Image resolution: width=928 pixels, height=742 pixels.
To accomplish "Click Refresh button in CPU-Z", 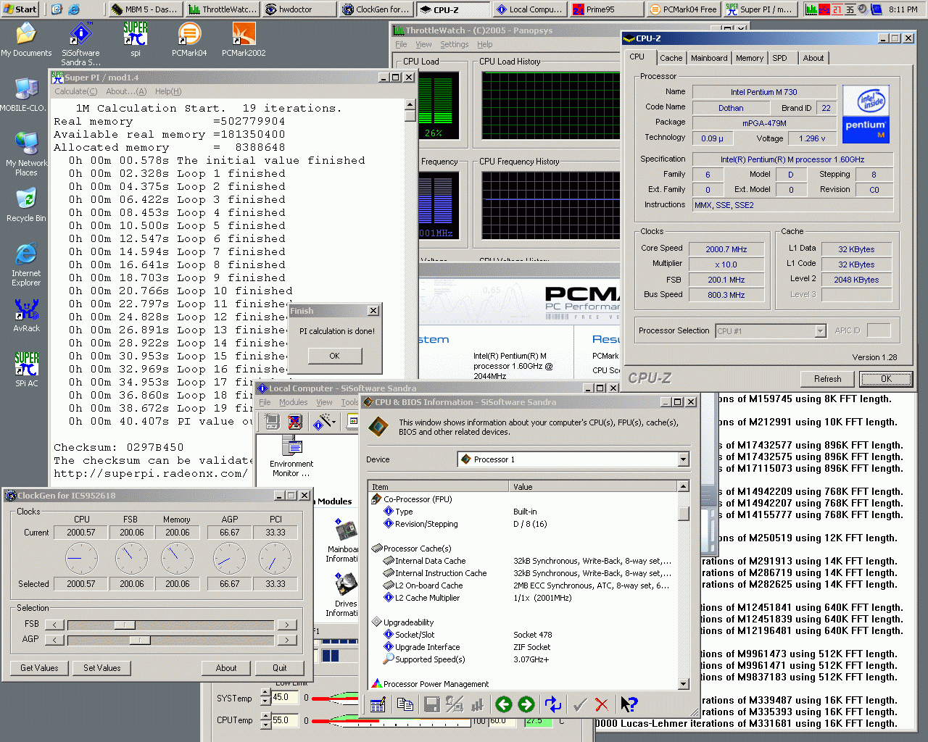I will tap(827, 379).
